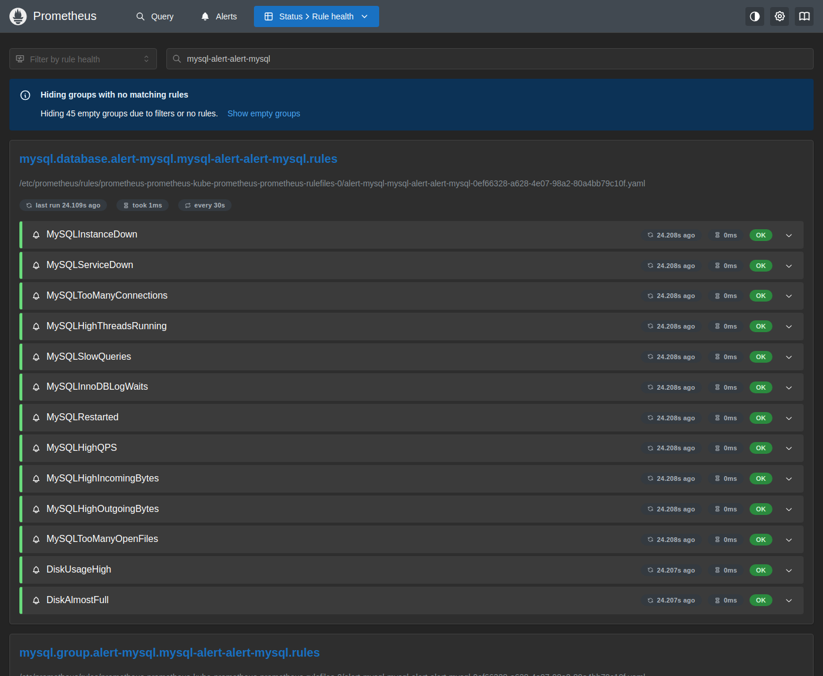Click the bell icon beside DiskUsageHigh

pos(36,570)
